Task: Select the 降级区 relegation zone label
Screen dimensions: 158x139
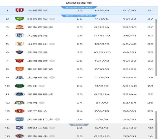Action: pos(79,125)
